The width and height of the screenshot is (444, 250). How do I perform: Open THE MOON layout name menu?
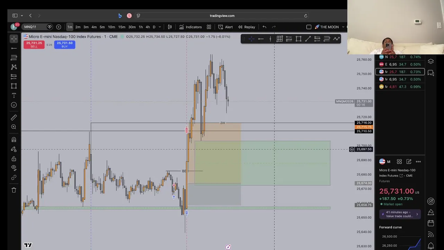coord(329,27)
